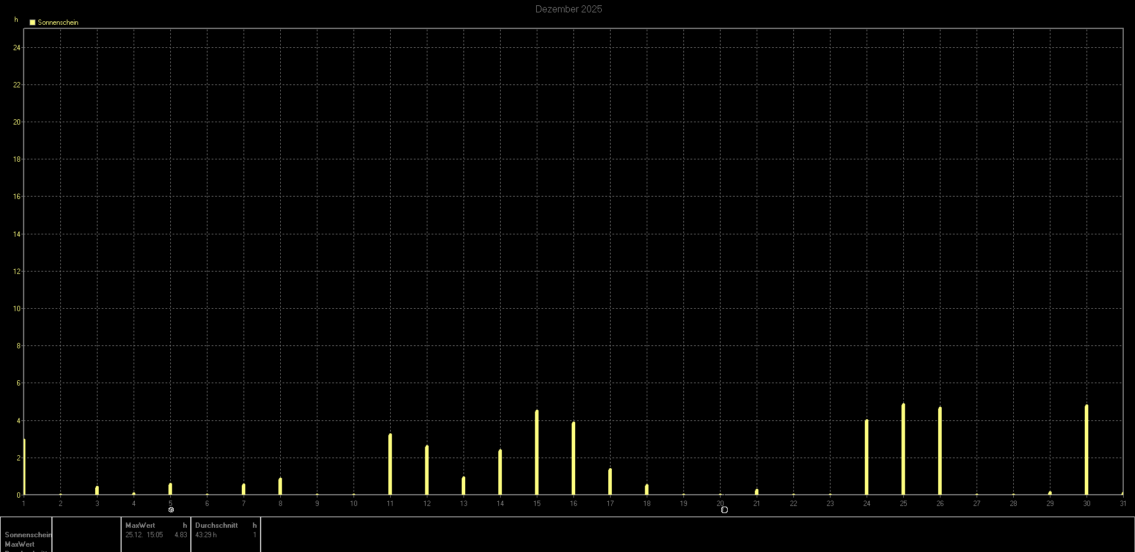Select the sunshine bar for day 16
Screen dimensions: 1135x552
(x=573, y=458)
